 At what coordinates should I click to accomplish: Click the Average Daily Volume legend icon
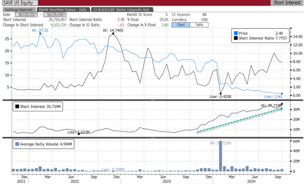coord(16,144)
